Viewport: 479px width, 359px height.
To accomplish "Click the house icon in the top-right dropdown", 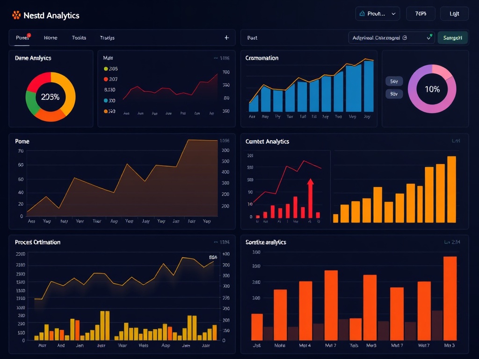I will coord(362,14).
